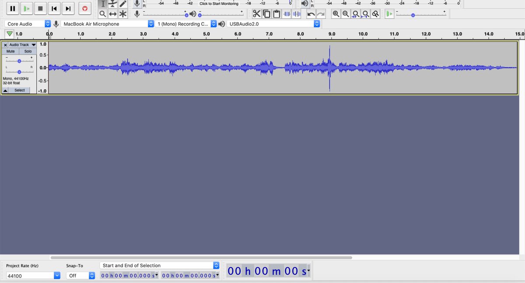Click the playback meter speaker icon

click(305, 4)
